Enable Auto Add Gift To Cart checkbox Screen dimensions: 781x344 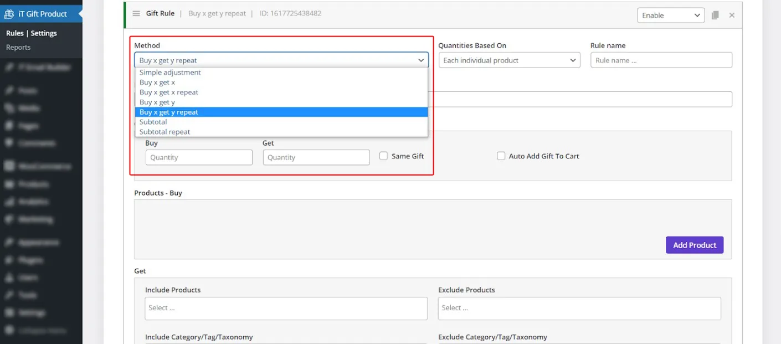[x=501, y=156]
